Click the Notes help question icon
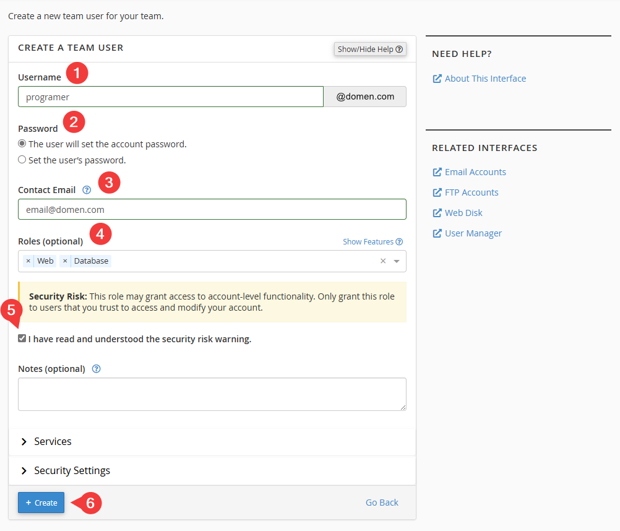Image resolution: width=620 pixels, height=531 pixels. (96, 369)
